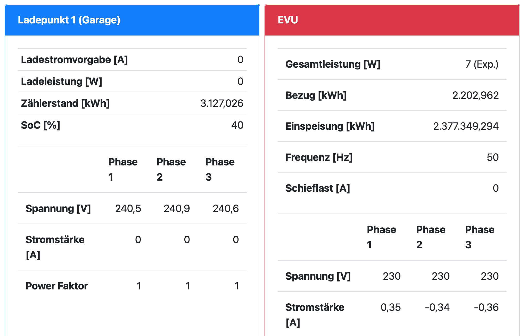Click the Bezug [kWh] value 2.202,962
This screenshot has width=526, height=336.
[x=475, y=95]
